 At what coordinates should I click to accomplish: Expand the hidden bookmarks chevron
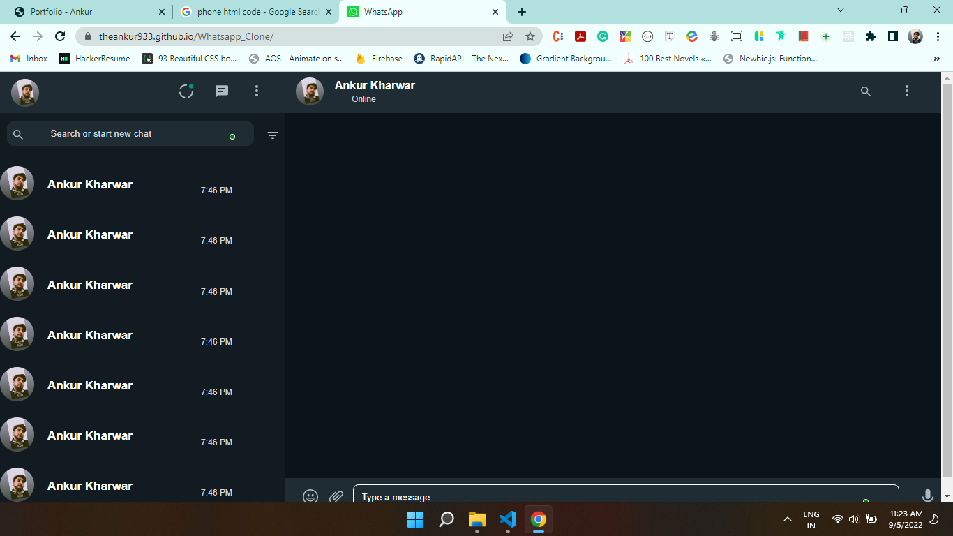pyautogui.click(x=936, y=59)
